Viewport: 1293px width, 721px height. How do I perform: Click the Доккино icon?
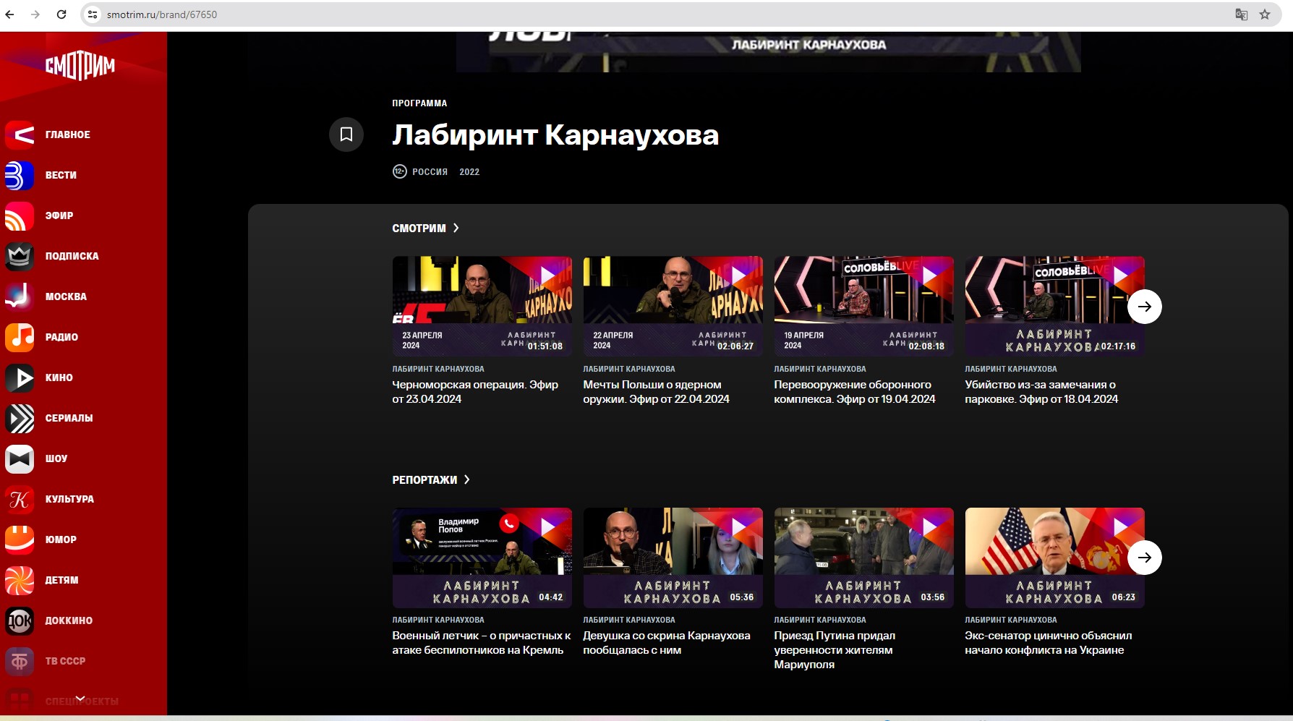[20, 620]
